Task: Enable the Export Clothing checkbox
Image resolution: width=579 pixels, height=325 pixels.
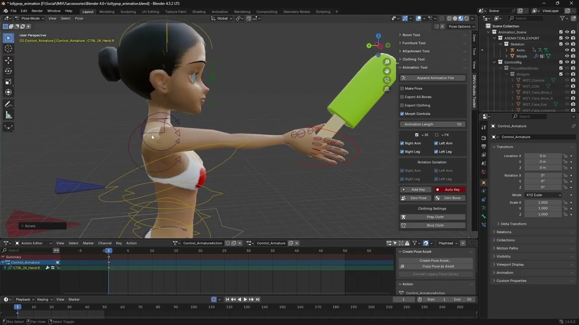Action: 402,105
